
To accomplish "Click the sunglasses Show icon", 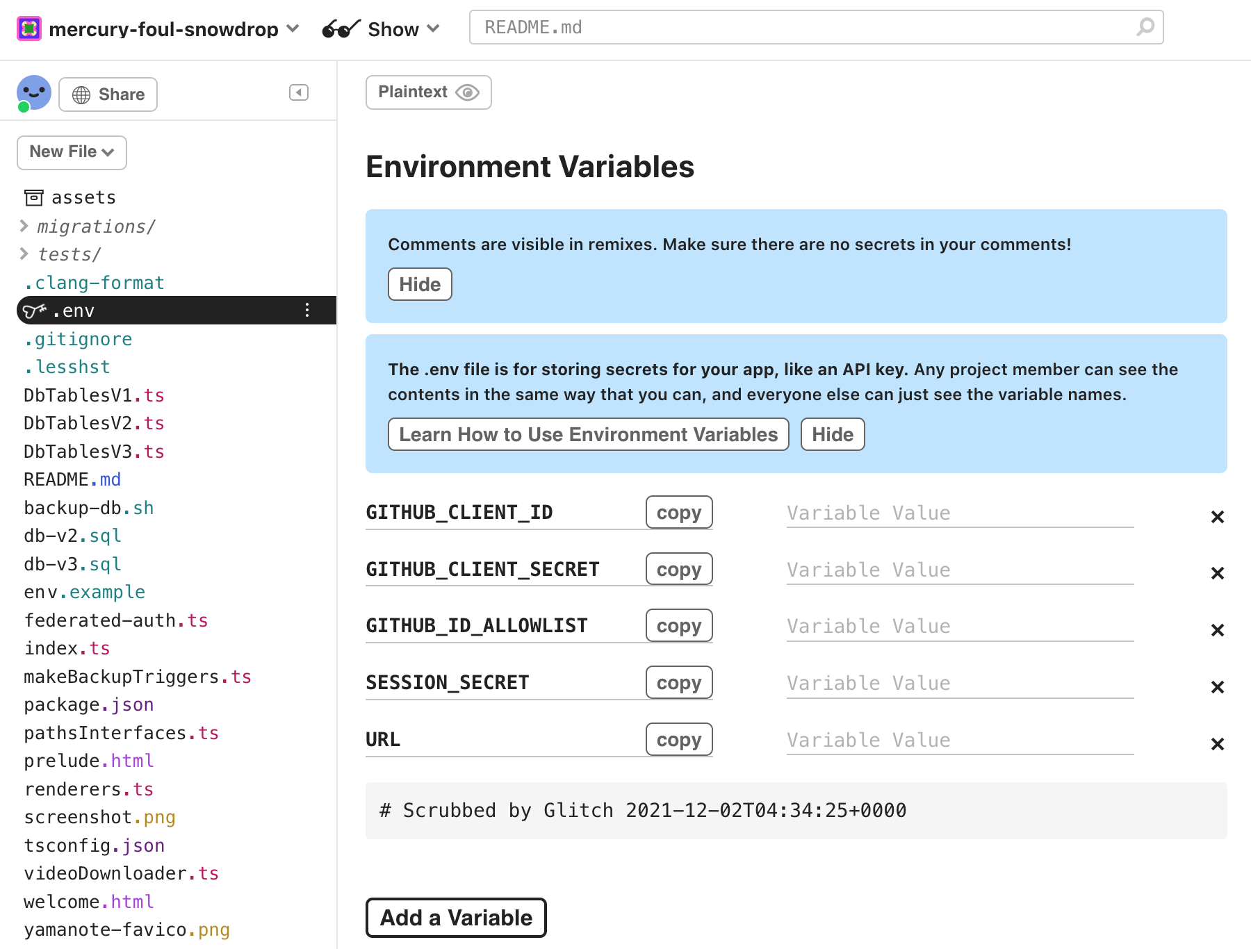I will pyautogui.click(x=341, y=28).
